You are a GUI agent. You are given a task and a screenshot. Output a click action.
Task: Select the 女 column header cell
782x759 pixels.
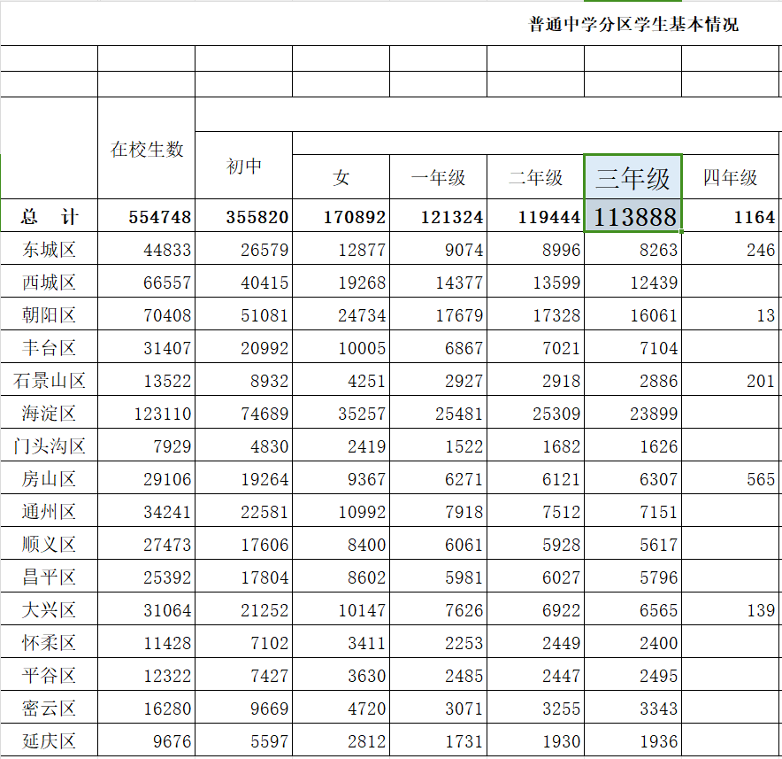341,177
